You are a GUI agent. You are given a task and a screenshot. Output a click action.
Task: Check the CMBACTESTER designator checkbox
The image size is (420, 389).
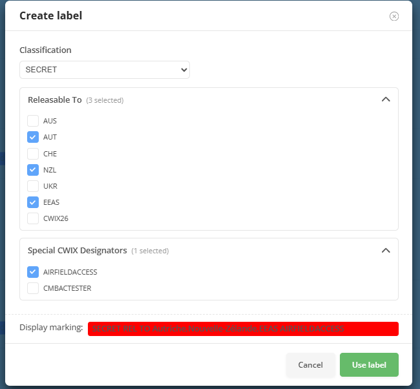(x=33, y=288)
